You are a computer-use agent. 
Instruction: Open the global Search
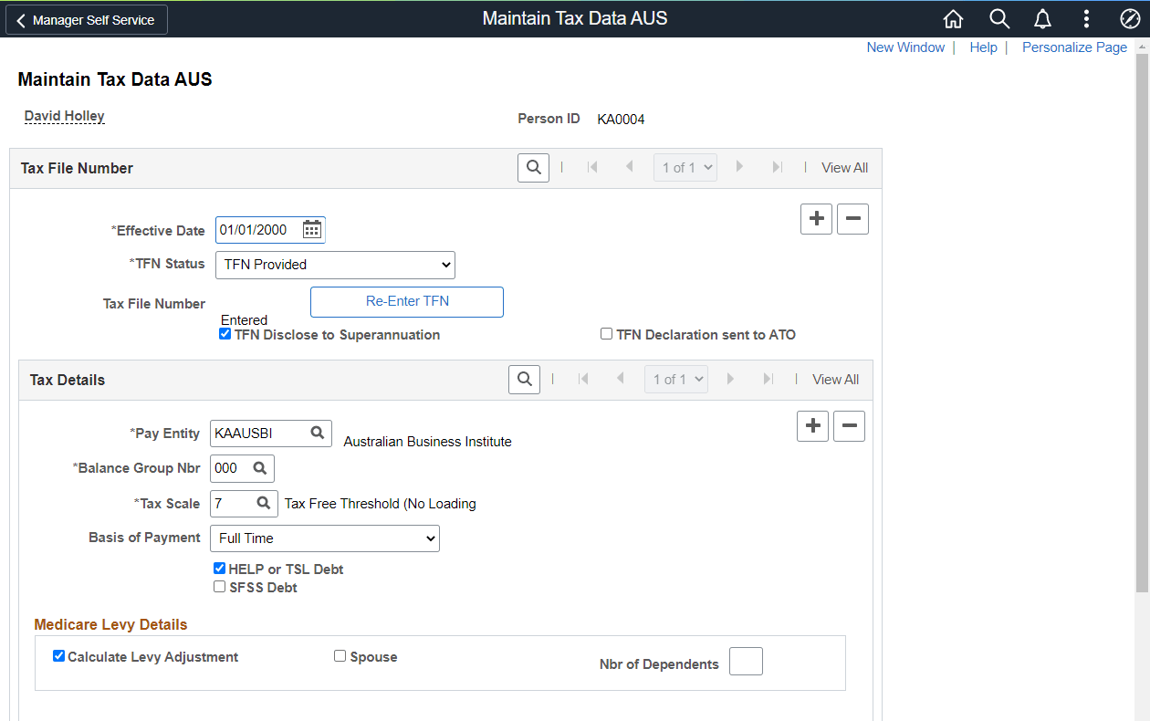click(998, 18)
